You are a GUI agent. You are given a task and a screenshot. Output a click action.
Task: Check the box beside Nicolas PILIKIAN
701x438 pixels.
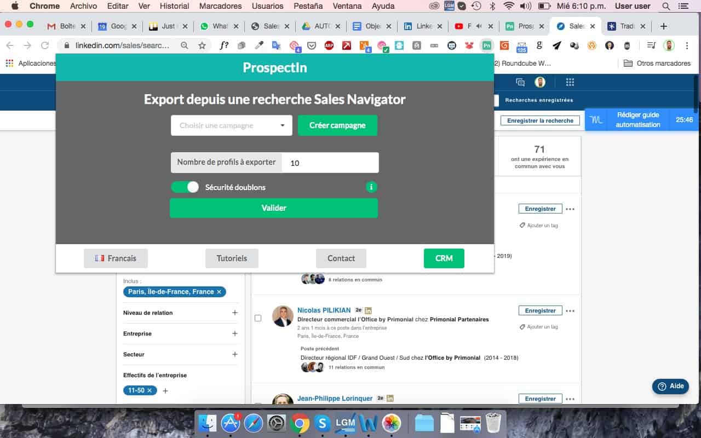[x=258, y=318]
